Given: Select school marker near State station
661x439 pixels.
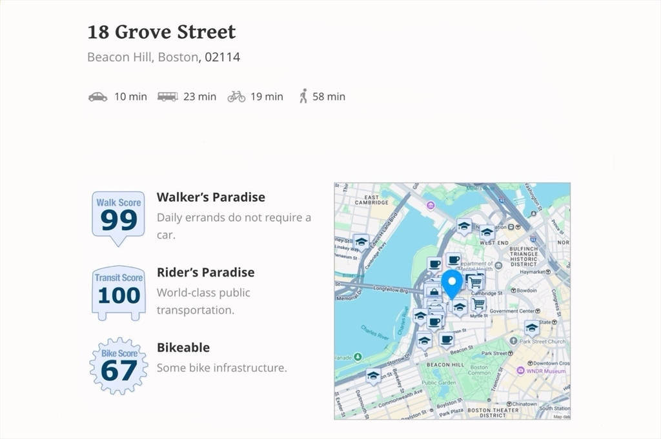Looking at the screenshot, I should pos(531,327).
